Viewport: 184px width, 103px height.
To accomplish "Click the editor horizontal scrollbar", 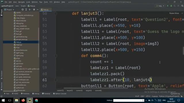I will click(x=96, y=88).
